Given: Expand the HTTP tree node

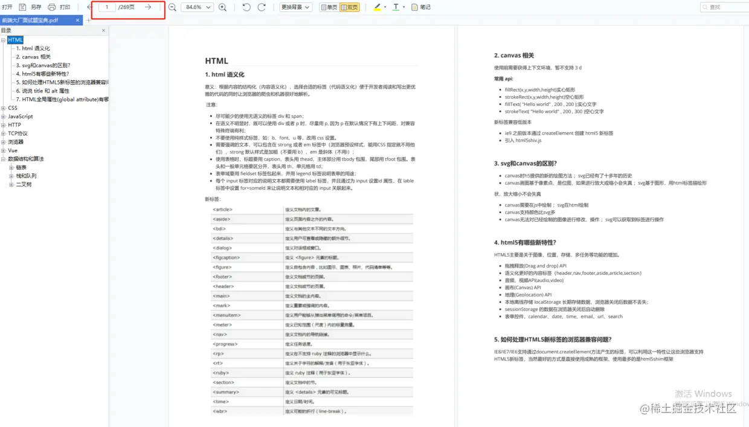Looking at the screenshot, I should click(4, 125).
